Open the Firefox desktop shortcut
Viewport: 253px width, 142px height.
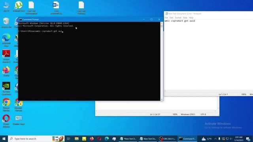(x=6, y=71)
